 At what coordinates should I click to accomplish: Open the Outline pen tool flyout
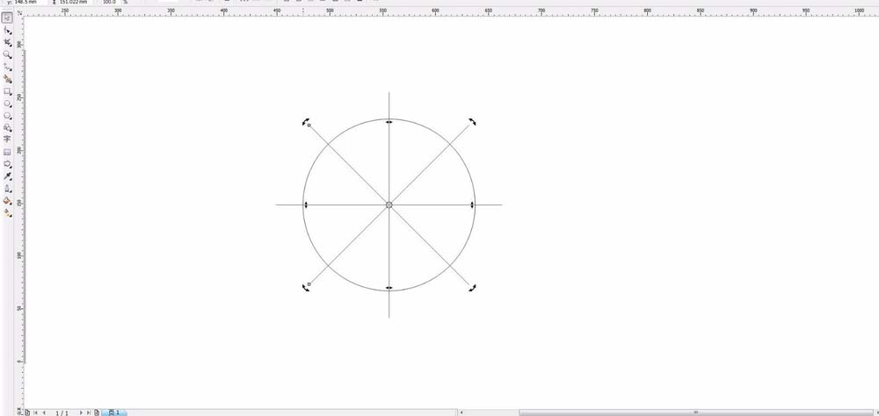pos(7,189)
